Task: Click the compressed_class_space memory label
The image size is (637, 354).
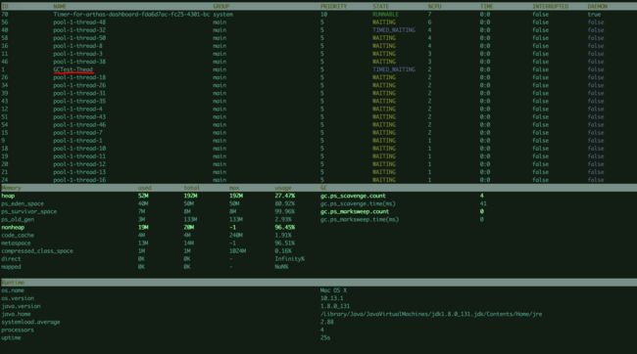Action: [37, 251]
